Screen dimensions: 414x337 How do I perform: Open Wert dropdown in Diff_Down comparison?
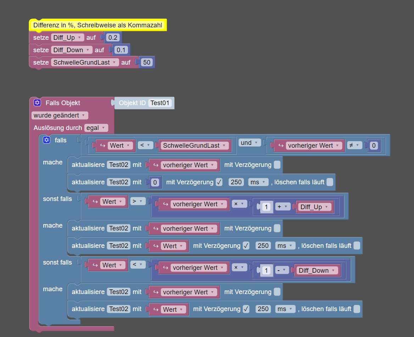point(113,265)
